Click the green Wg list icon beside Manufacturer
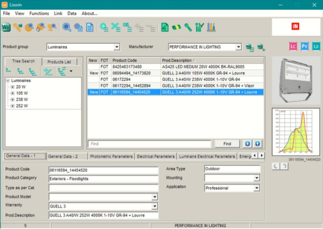This screenshot has width=323, height=229. tap(250, 47)
